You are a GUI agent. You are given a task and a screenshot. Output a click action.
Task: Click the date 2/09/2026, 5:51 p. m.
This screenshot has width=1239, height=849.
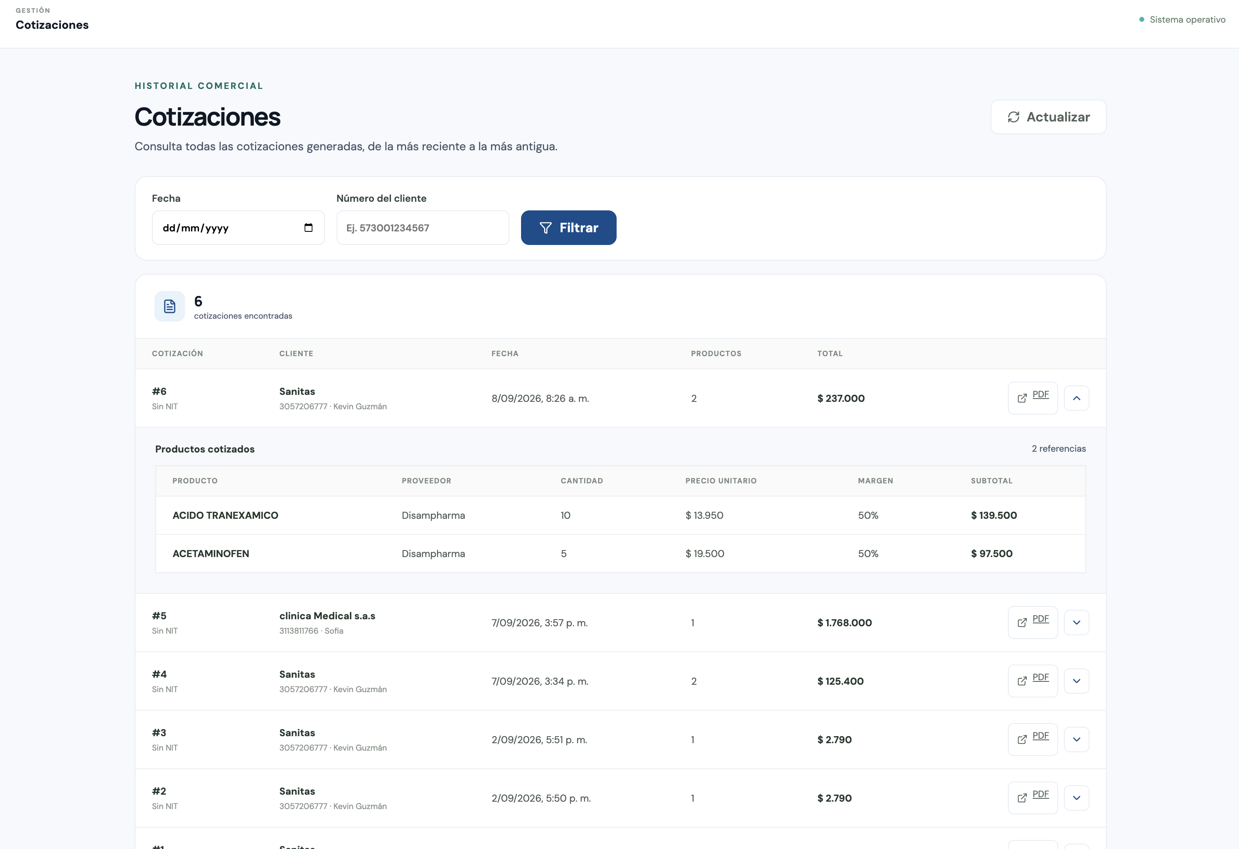click(x=539, y=739)
